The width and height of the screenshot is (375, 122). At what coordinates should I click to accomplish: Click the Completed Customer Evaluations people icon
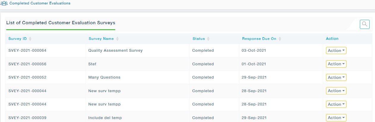4,4
